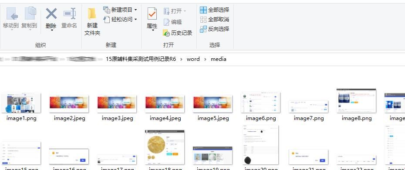Viewport: 405px width, 170px height.
Task: Click the 打开 (Open) ribbon button
Action: click(x=175, y=11)
